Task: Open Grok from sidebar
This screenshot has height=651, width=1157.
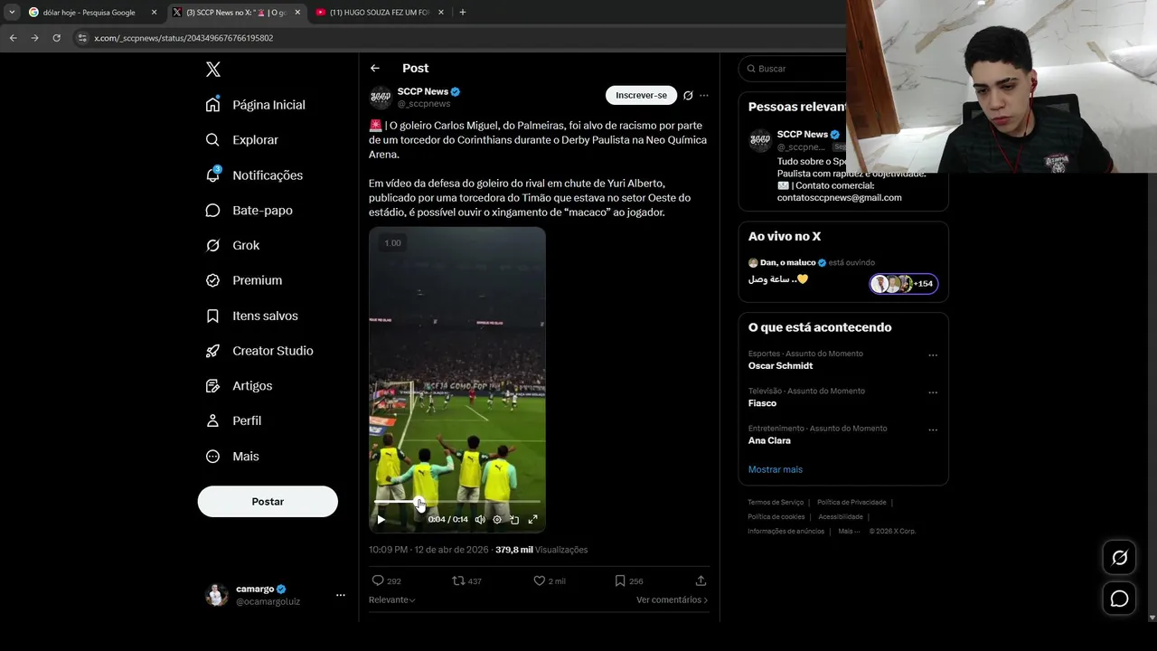Action: click(233, 246)
